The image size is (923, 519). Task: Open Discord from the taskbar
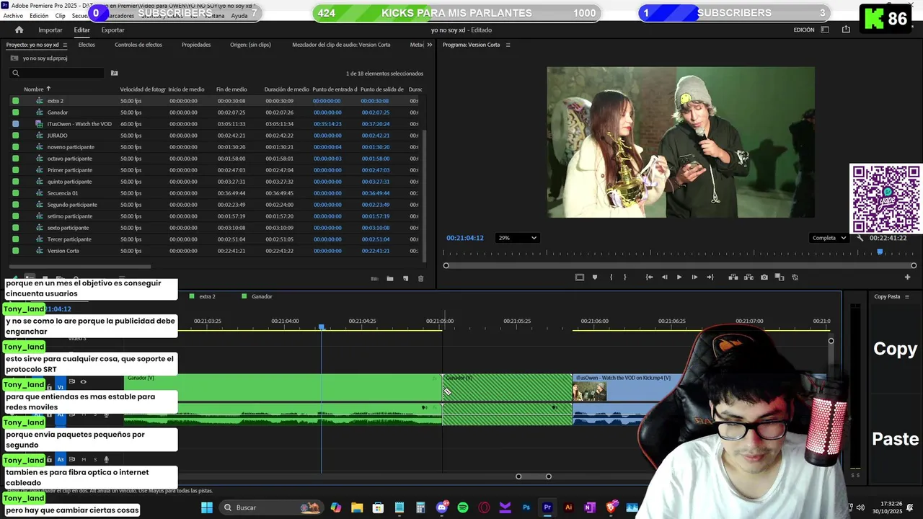[441, 507]
